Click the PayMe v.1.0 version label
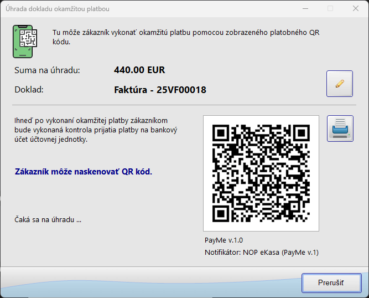 (x=224, y=240)
